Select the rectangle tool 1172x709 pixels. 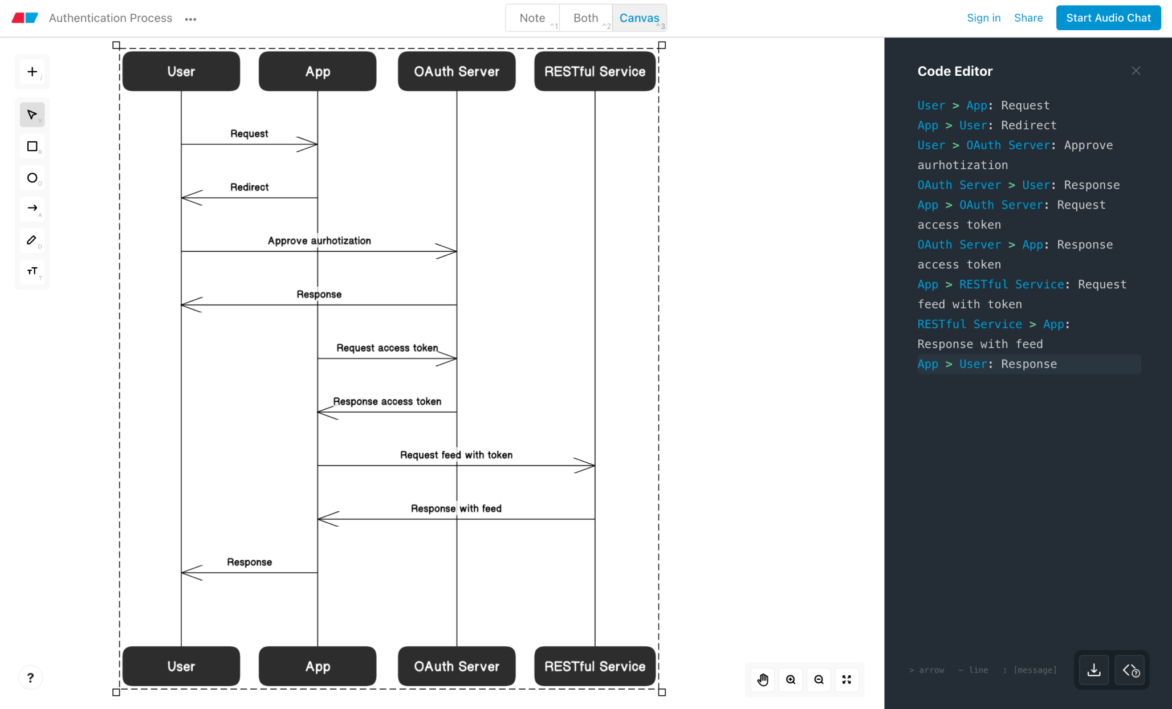tap(32, 146)
